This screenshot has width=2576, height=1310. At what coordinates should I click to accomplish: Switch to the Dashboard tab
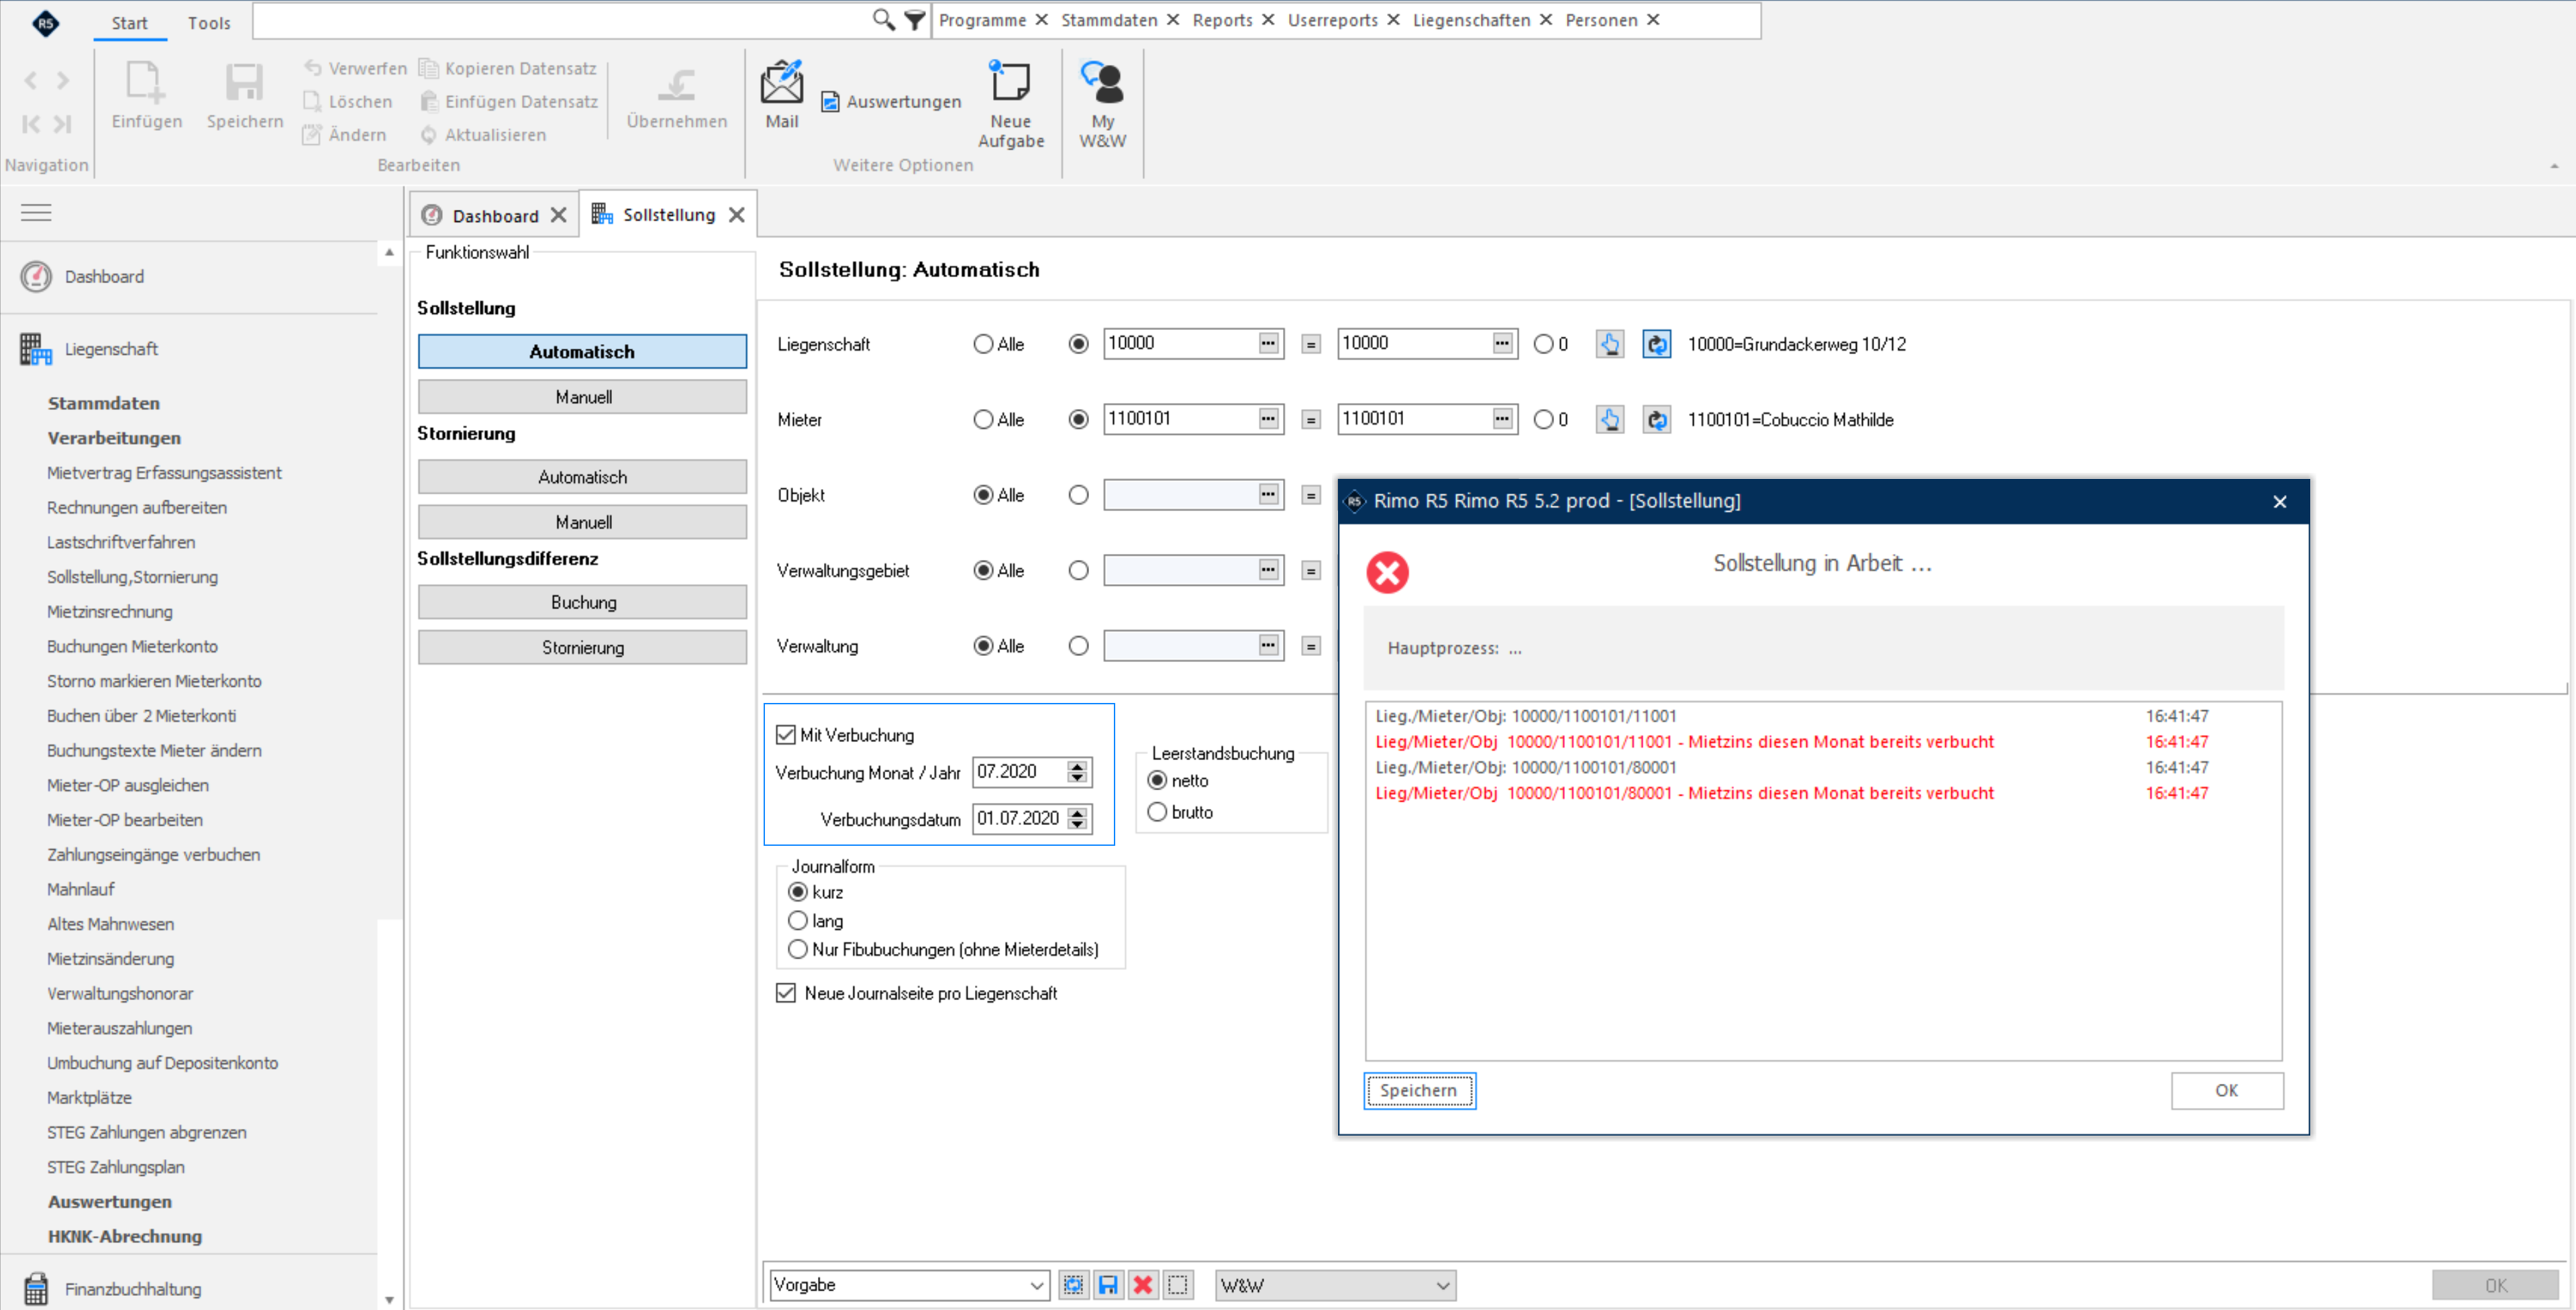[494, 215]
